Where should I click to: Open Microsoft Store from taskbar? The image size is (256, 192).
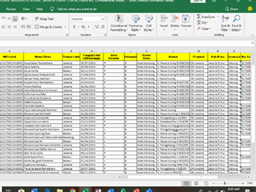(21, 190)
